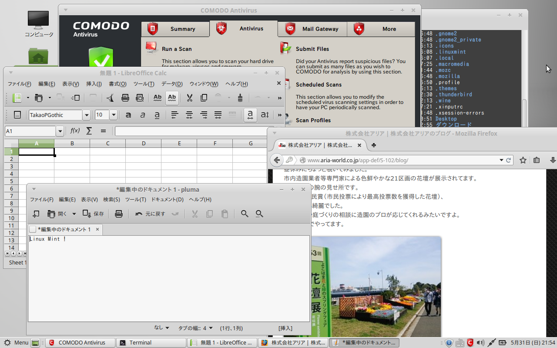Expand Calc standard toolbar overflow chevron
Screen dimensions: 557x348
pyautogui.click(x=279, y=98)
